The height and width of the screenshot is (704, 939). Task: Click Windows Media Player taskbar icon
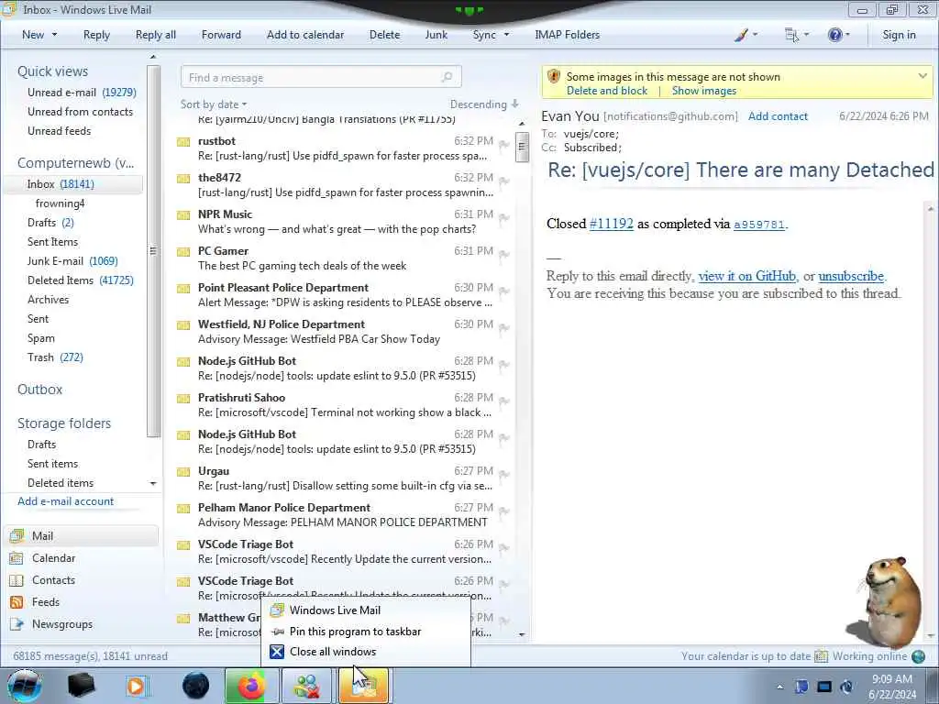point(136,686)
